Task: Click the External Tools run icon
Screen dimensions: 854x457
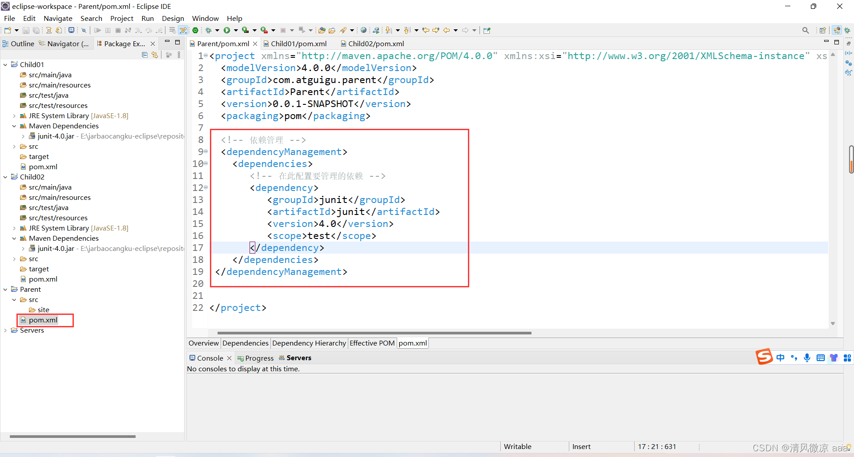Action: pos(264,30)
